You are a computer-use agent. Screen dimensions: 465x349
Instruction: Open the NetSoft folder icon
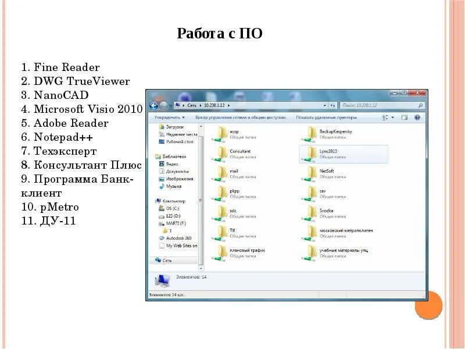(310, 174)
